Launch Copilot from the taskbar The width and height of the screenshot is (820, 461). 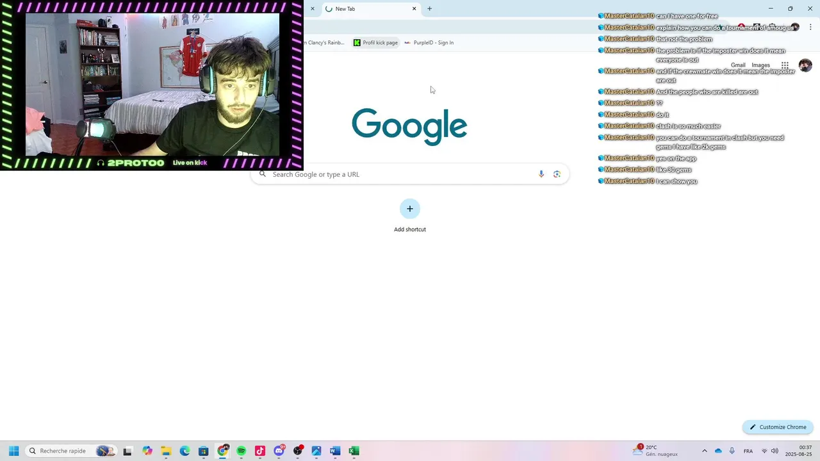[x=147, y=451]
